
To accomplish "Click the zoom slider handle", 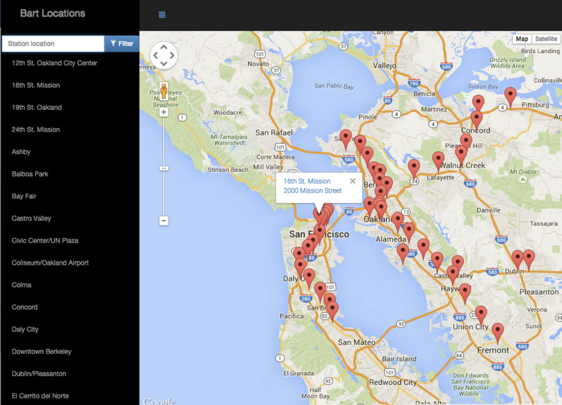I will [164, 168].
